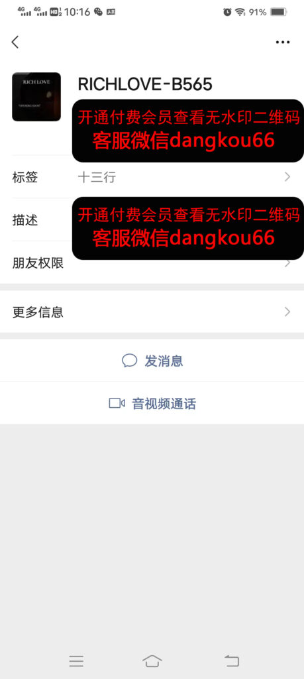
Task: Tap the Android home navigation icon
Action: (x=152, y=661)
